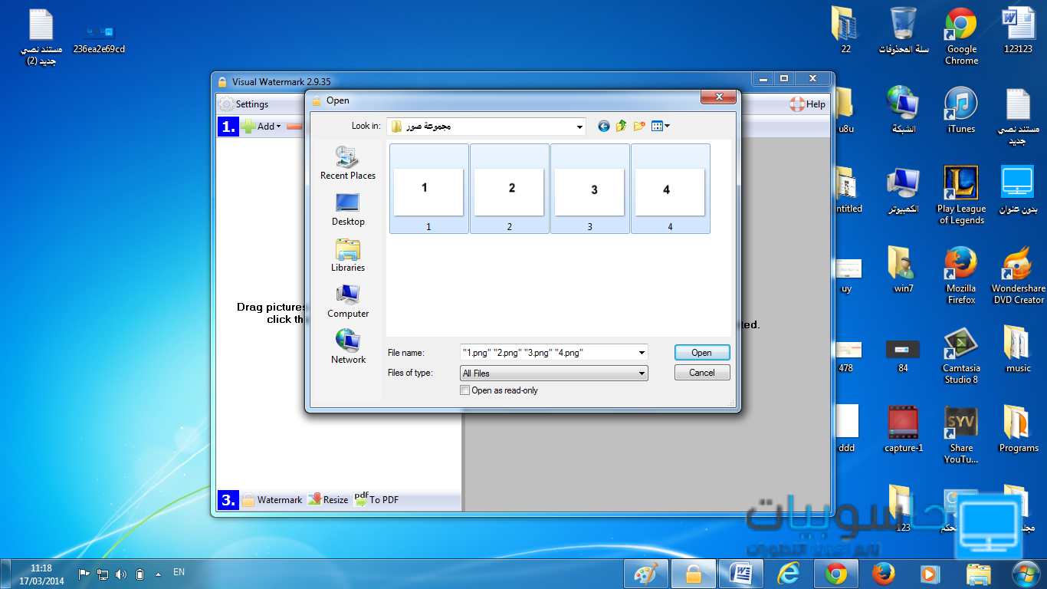Open the folder named 22 on the desktop
The height and width of the screenshot is (589, 1047).
(x=845, y=31)
